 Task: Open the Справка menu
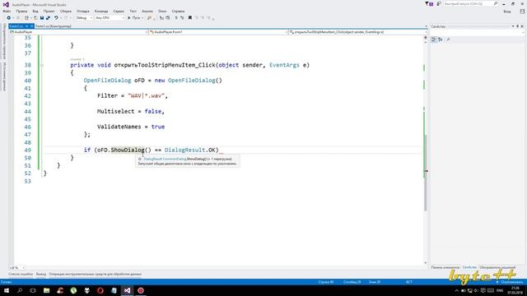click(178, 11)
